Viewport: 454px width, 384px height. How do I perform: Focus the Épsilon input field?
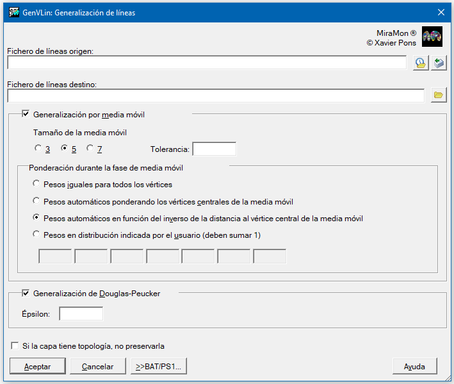click(81, 314)
